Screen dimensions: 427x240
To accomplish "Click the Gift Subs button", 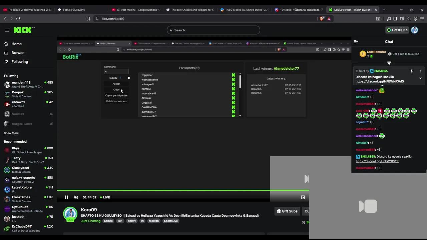I will (287, 211).
